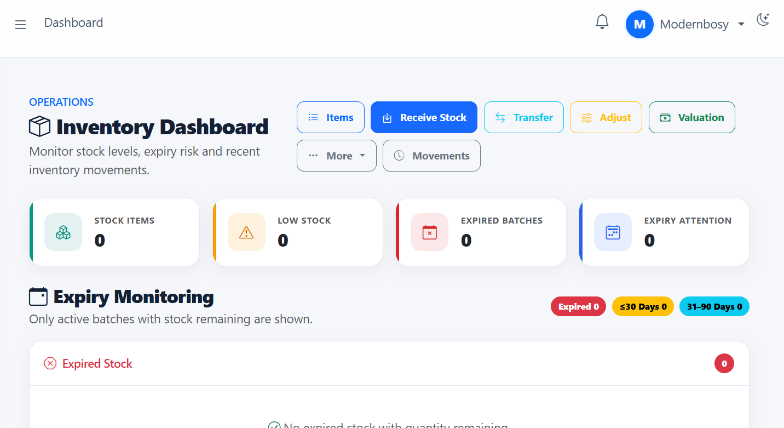Click the EXPIRY ATTENTION card label
The image size is (784, 428).
pyautogui.click(x=688, y=221)
